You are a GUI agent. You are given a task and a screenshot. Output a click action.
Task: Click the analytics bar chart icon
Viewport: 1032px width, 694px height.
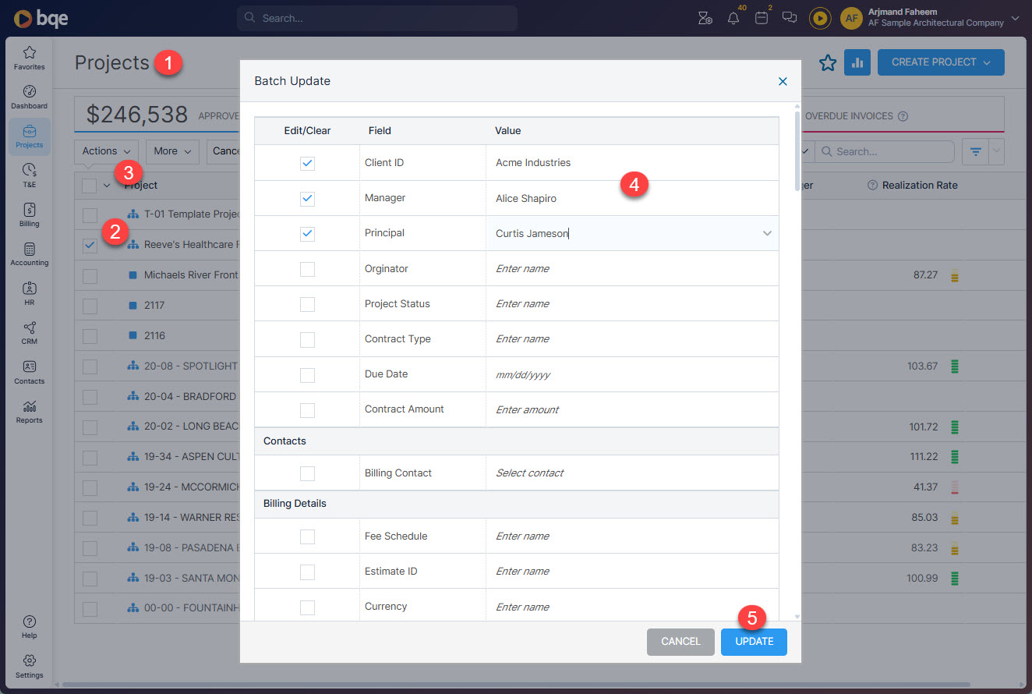coord(857,62)
